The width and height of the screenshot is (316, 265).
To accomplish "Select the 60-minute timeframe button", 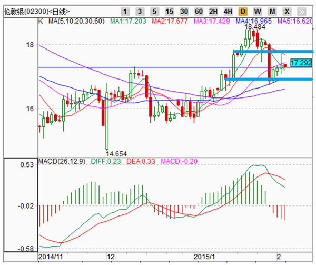I will (x=199, y=11).
